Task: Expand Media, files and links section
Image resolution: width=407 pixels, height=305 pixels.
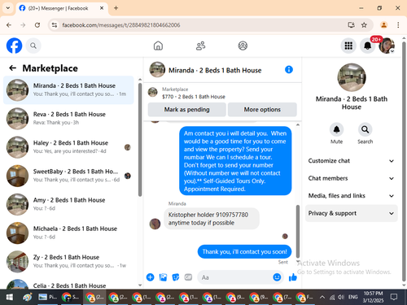Action: pos(352,196)
